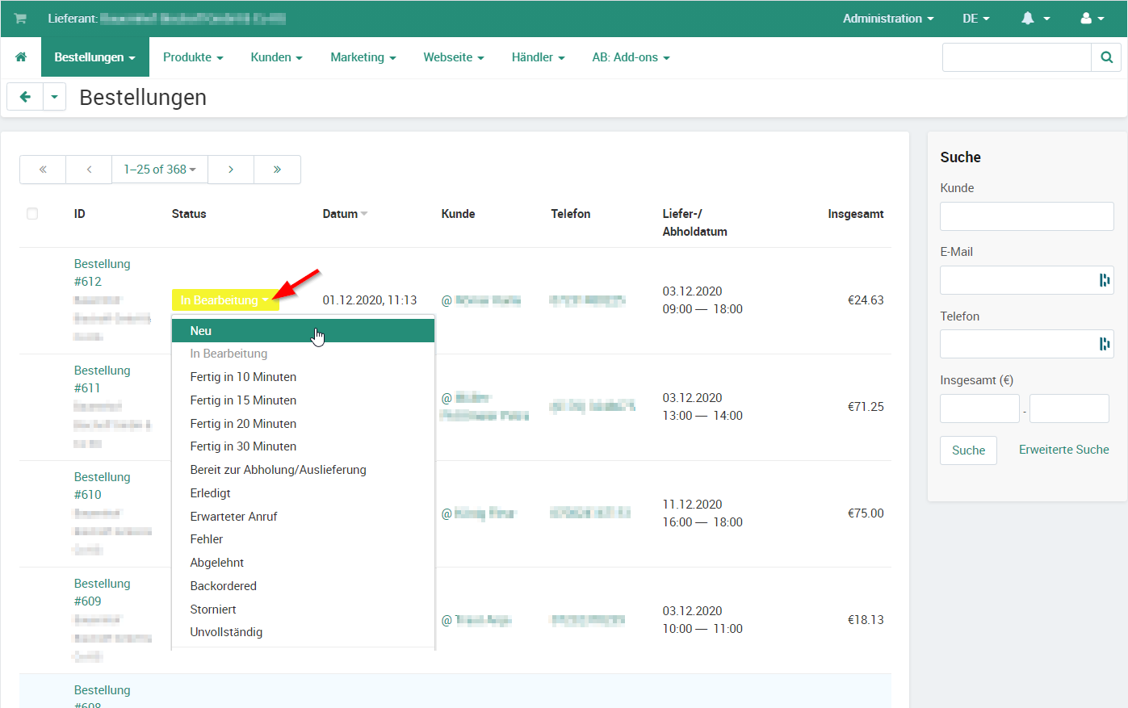Open the 1–25 of 368 page selector
This screenshot has width=1128, height=708.
point(160,170)
